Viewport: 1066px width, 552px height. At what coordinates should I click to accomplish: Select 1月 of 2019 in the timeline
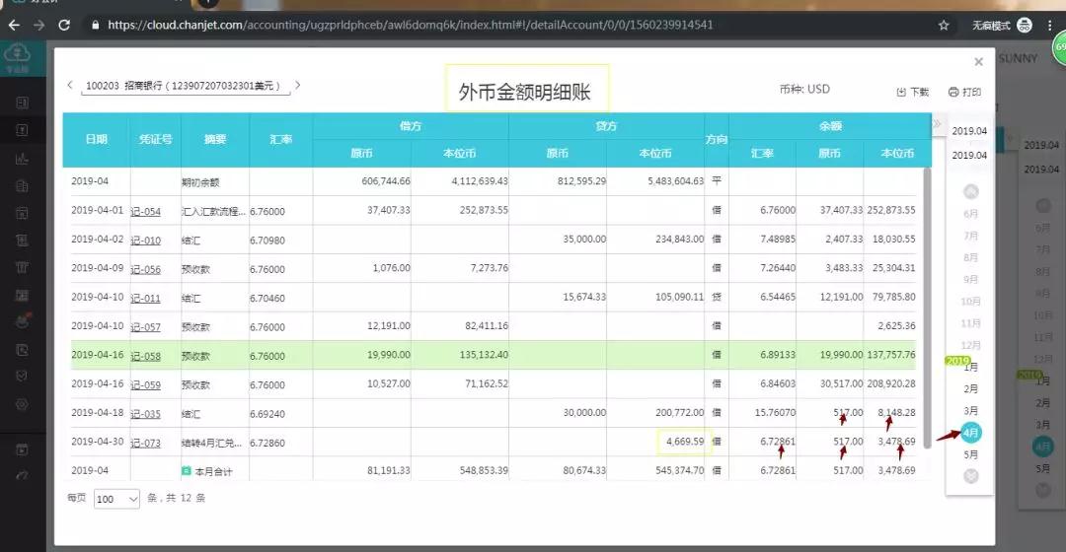(x=971, y=368)
